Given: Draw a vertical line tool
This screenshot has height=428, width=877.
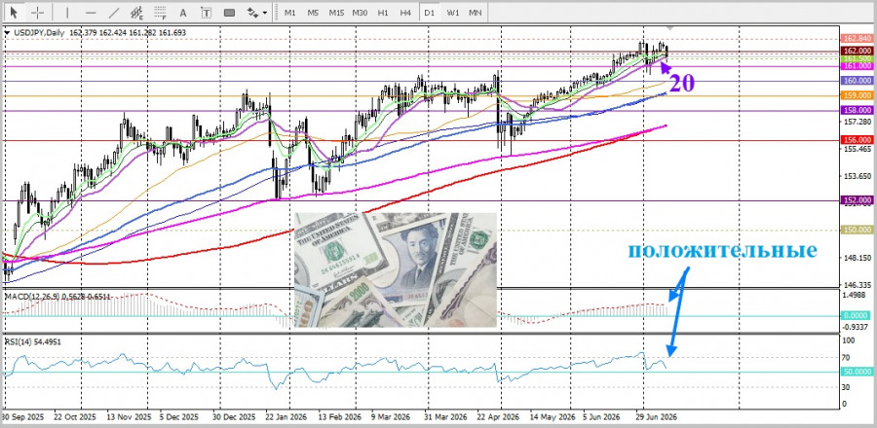Looking at the screenshot, I should [67, 13].
